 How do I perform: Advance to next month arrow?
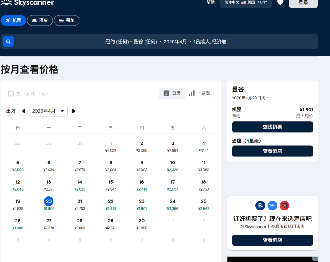[73, 111]
